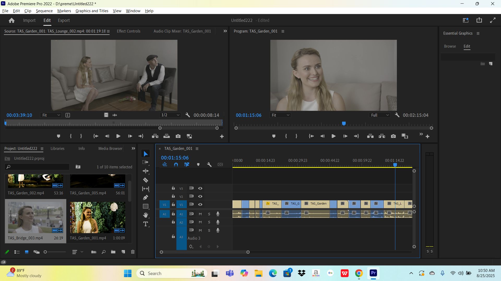The image size is (501, 281).
Task: Open Source monitor 1/2 playback resolution dropdown
Action: (x=170, y=115)
